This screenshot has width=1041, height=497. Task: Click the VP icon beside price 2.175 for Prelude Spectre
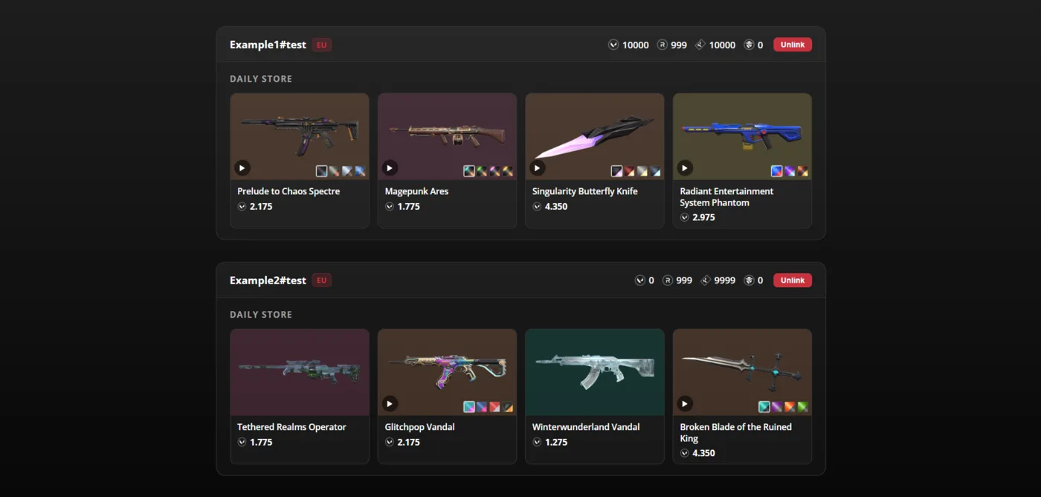point(242,207)
